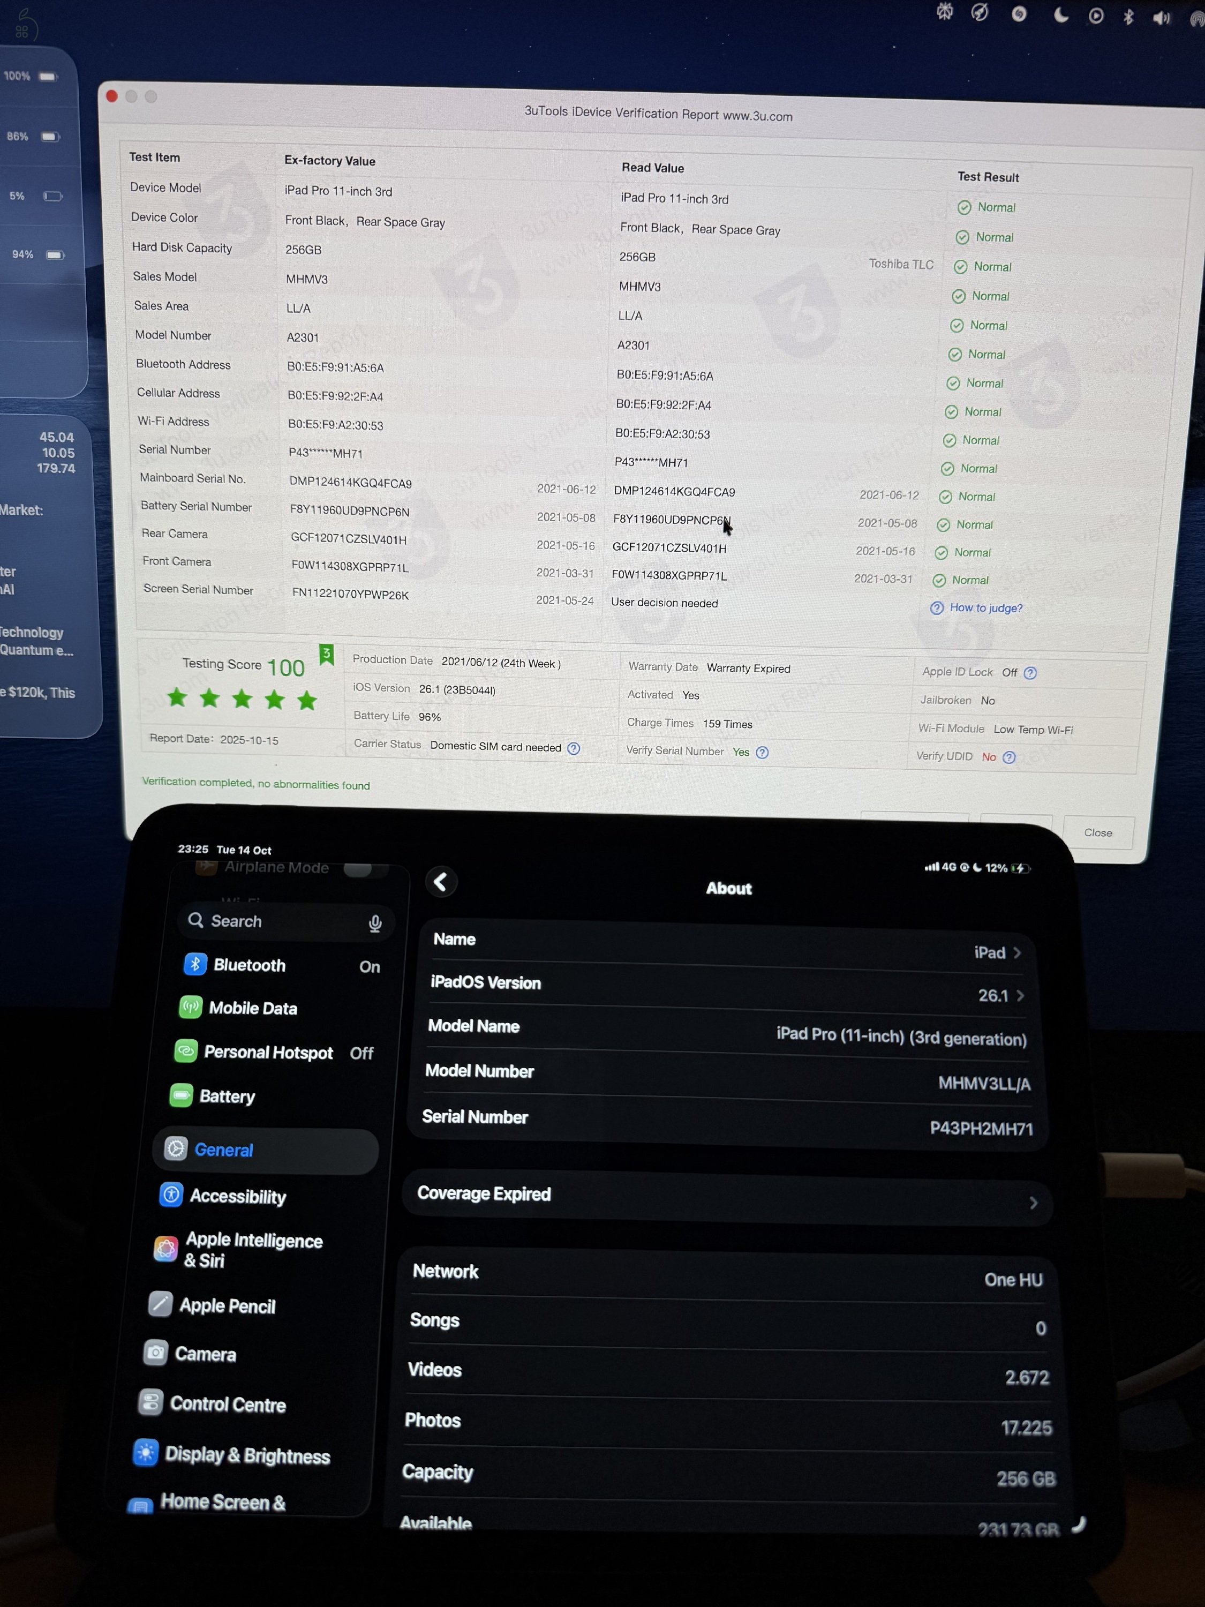This screenshot has width=1205, height=1607.
Task: Select Accessibility in the settings sidebar
Action: click(x=237, y=1196)
